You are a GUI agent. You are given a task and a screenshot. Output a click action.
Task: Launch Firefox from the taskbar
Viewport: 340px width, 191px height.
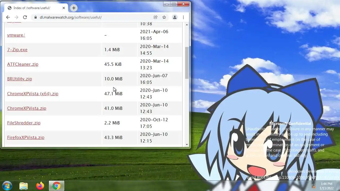tap(40, 186)
